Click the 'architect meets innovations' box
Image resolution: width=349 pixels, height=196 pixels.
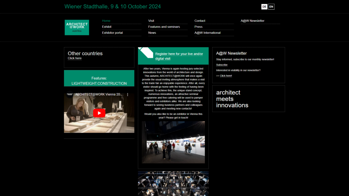coord(248,99)
